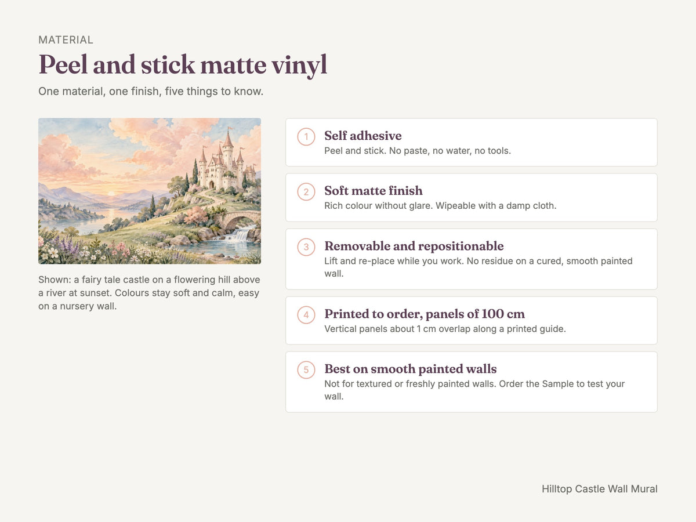Screen dimensions: 696x522
Task: Click the Best on smooth painted walls heading
Action: point(411,369)
